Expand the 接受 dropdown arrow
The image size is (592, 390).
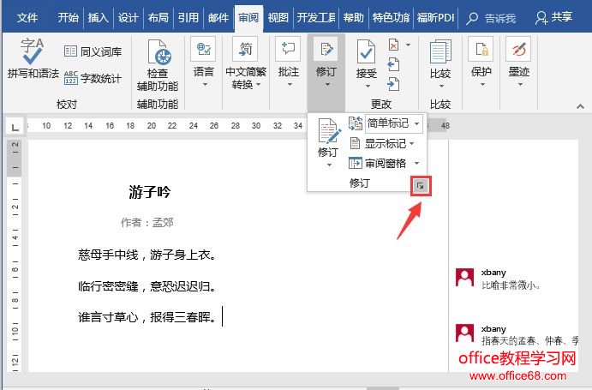(x=368, y=87)
